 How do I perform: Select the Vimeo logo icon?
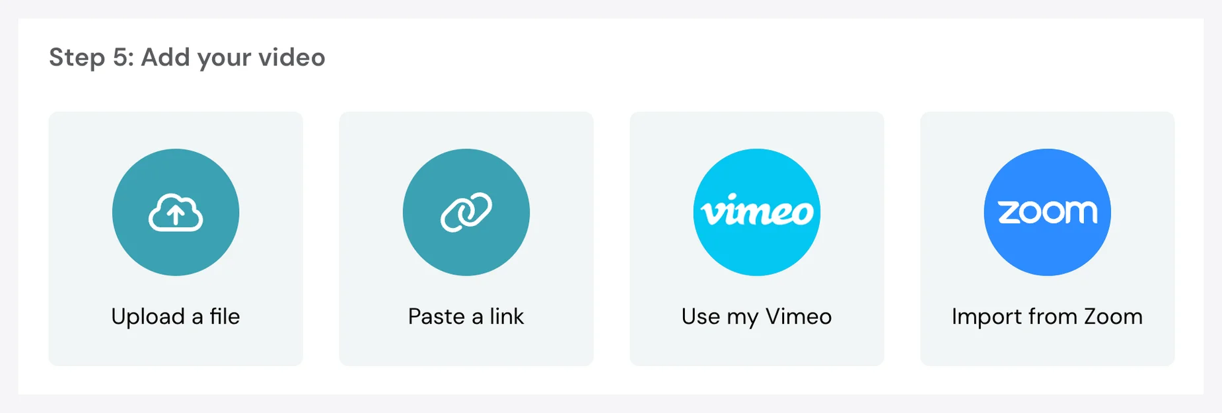[757, 211]
